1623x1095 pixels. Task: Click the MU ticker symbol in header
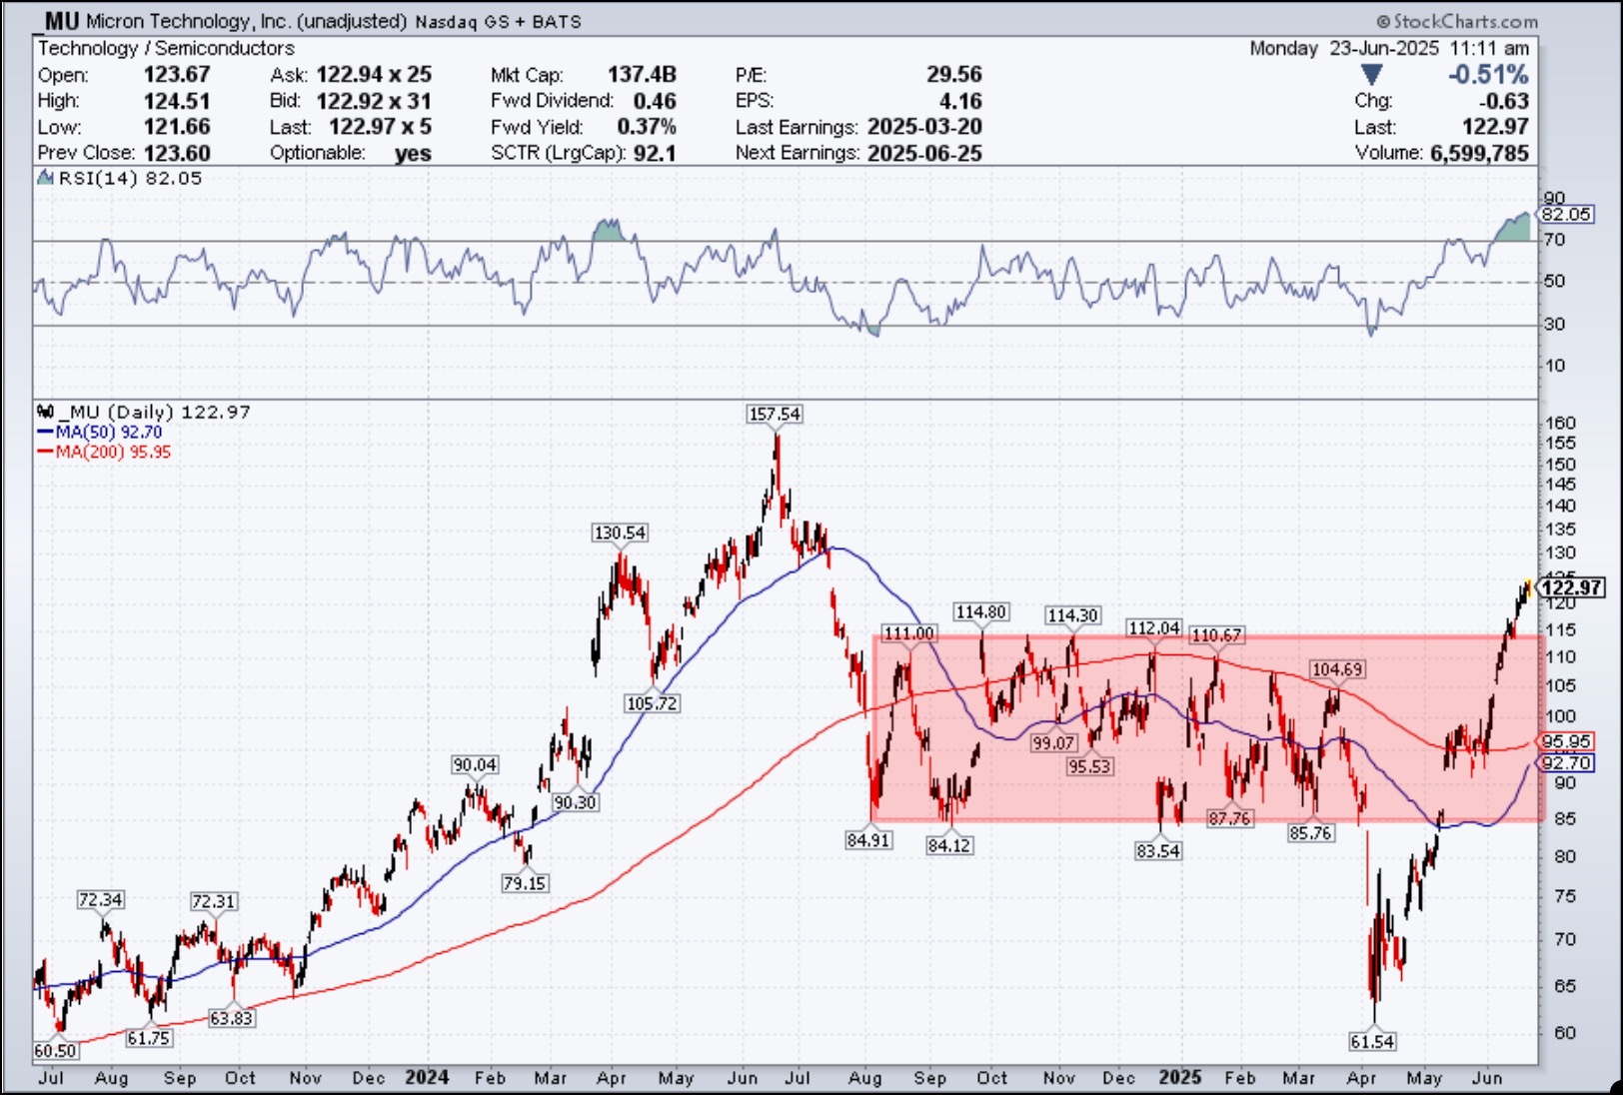[61, 20]
